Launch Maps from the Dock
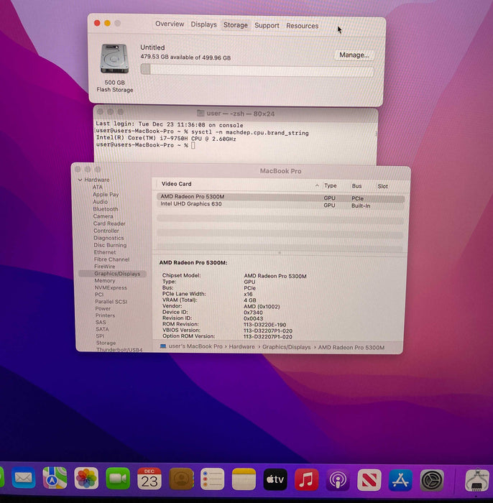 pyautogui.click(x=55, y=478)
